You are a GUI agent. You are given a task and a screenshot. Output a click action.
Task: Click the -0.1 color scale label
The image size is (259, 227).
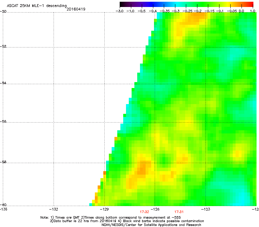pos(220,11)
